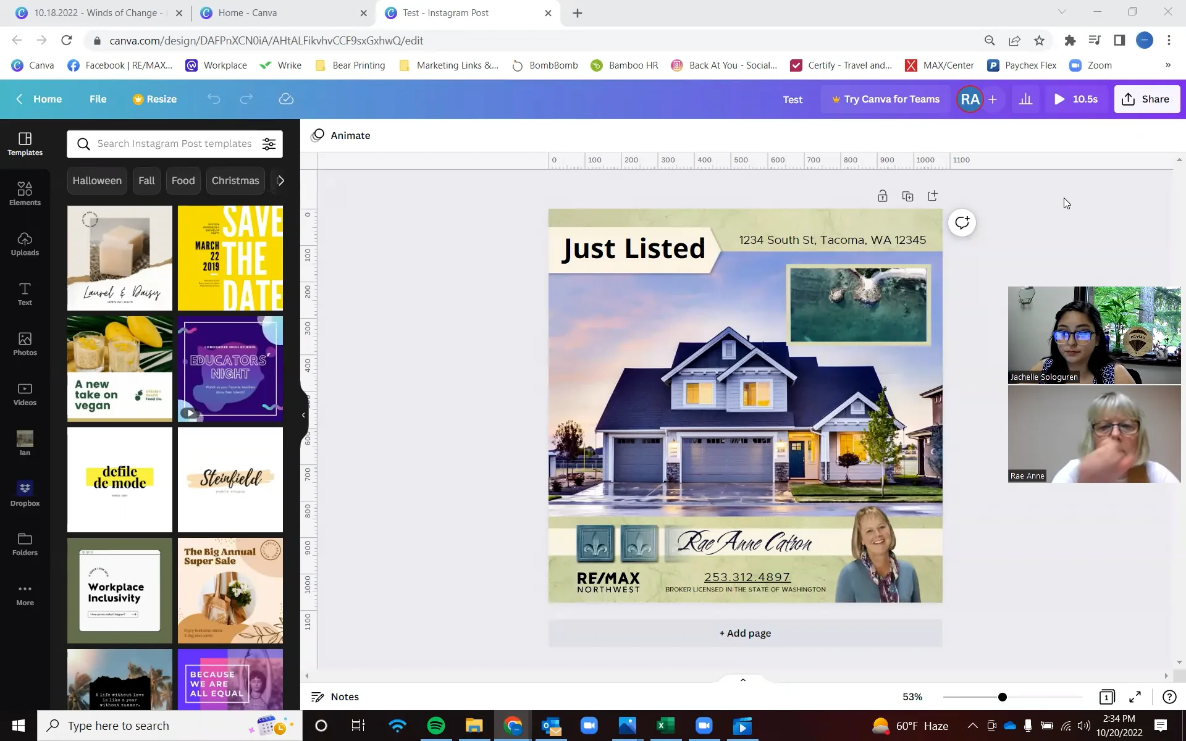Collapse the templates side panel

point(303,414)
